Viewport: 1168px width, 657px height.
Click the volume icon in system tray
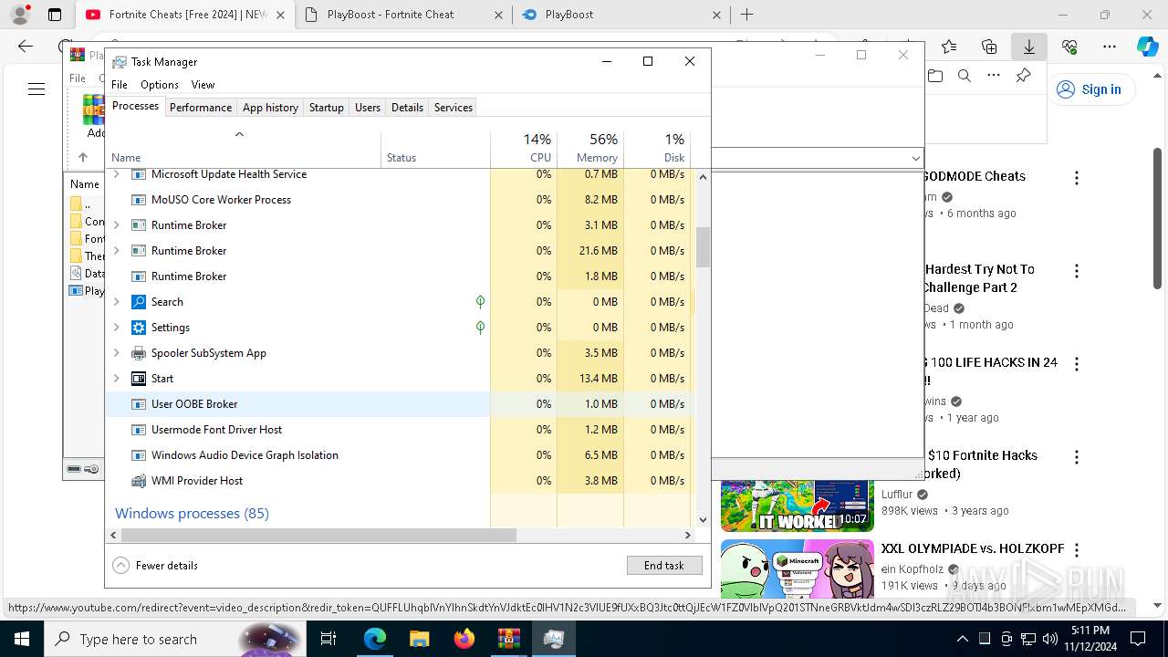pos(1050,639)
